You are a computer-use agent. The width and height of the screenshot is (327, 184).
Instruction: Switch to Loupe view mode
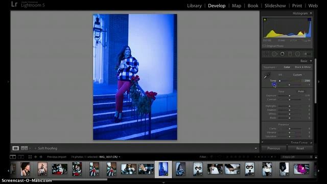(15, 148)
